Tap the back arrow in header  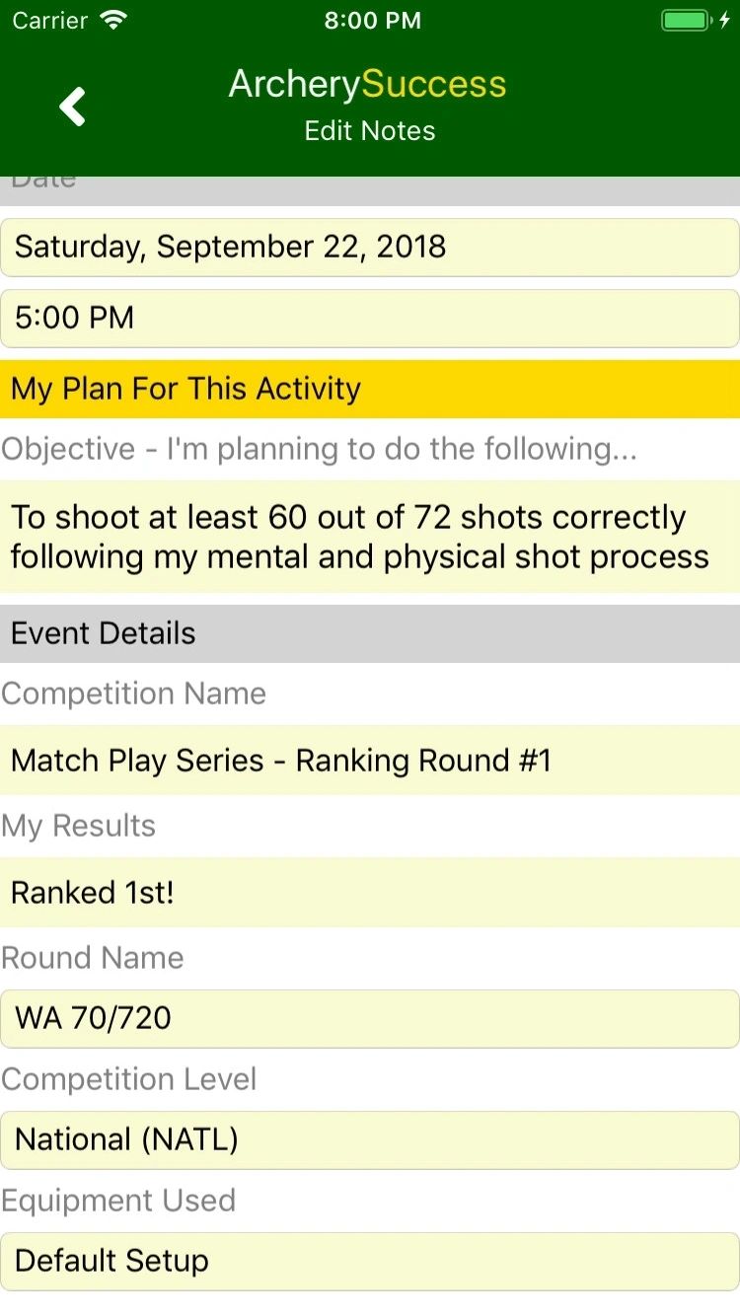click(73, 107)
